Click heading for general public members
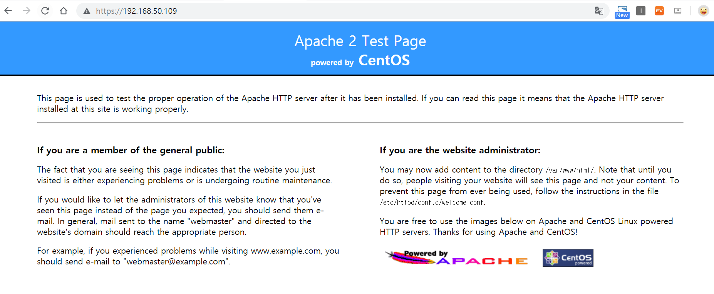 tap(131, 150)
